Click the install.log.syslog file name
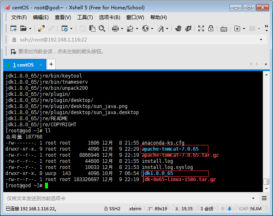 pyautogui.click(x=167, y=167)
